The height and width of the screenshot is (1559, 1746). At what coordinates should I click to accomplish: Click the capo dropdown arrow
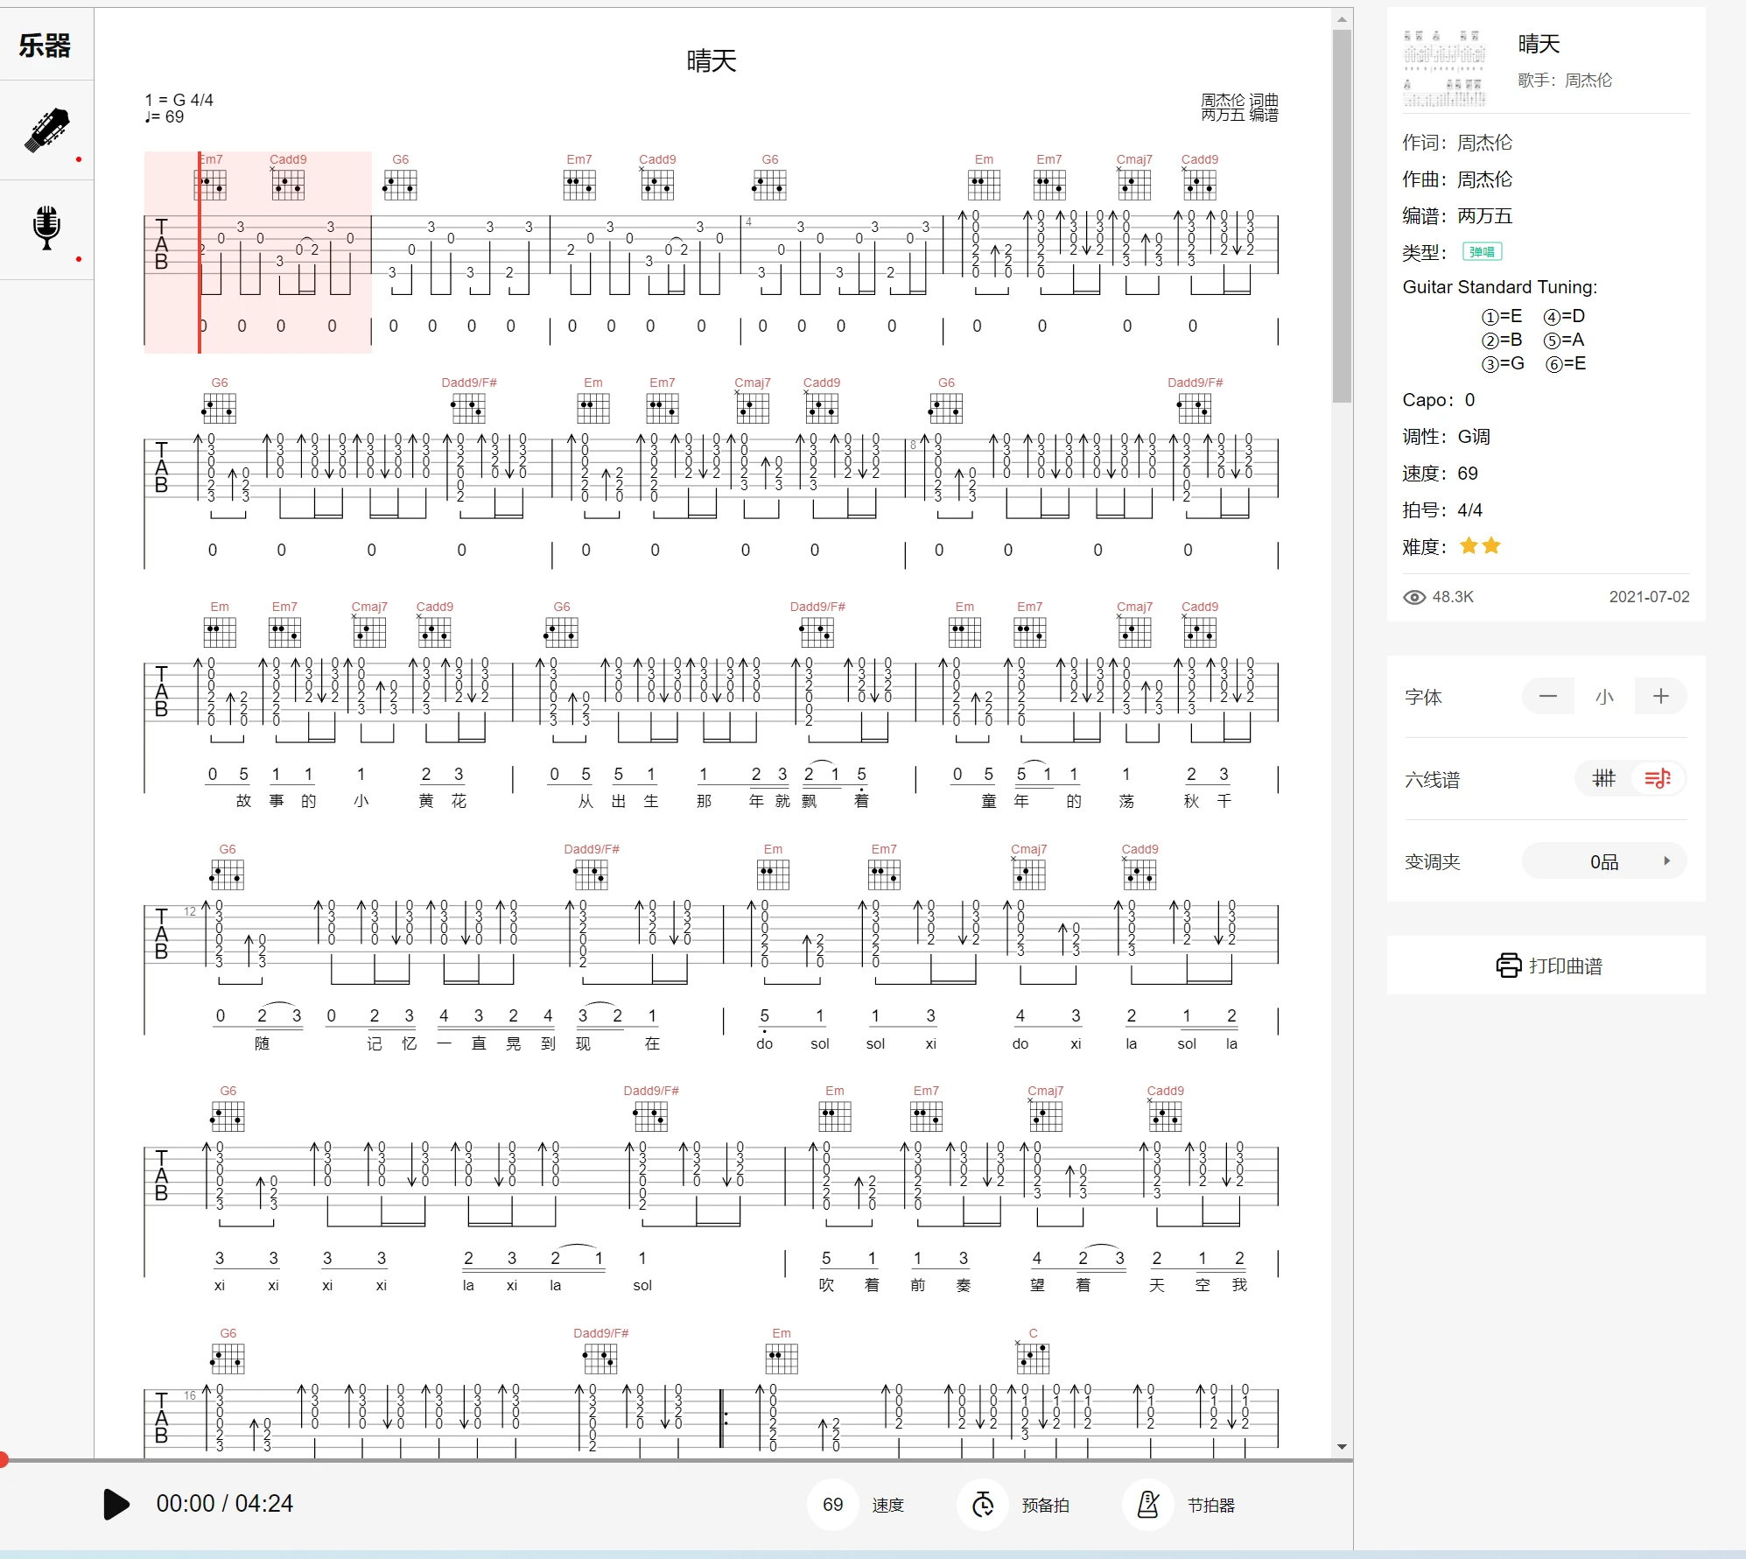pyautogui.click(x=1666, y=861)
